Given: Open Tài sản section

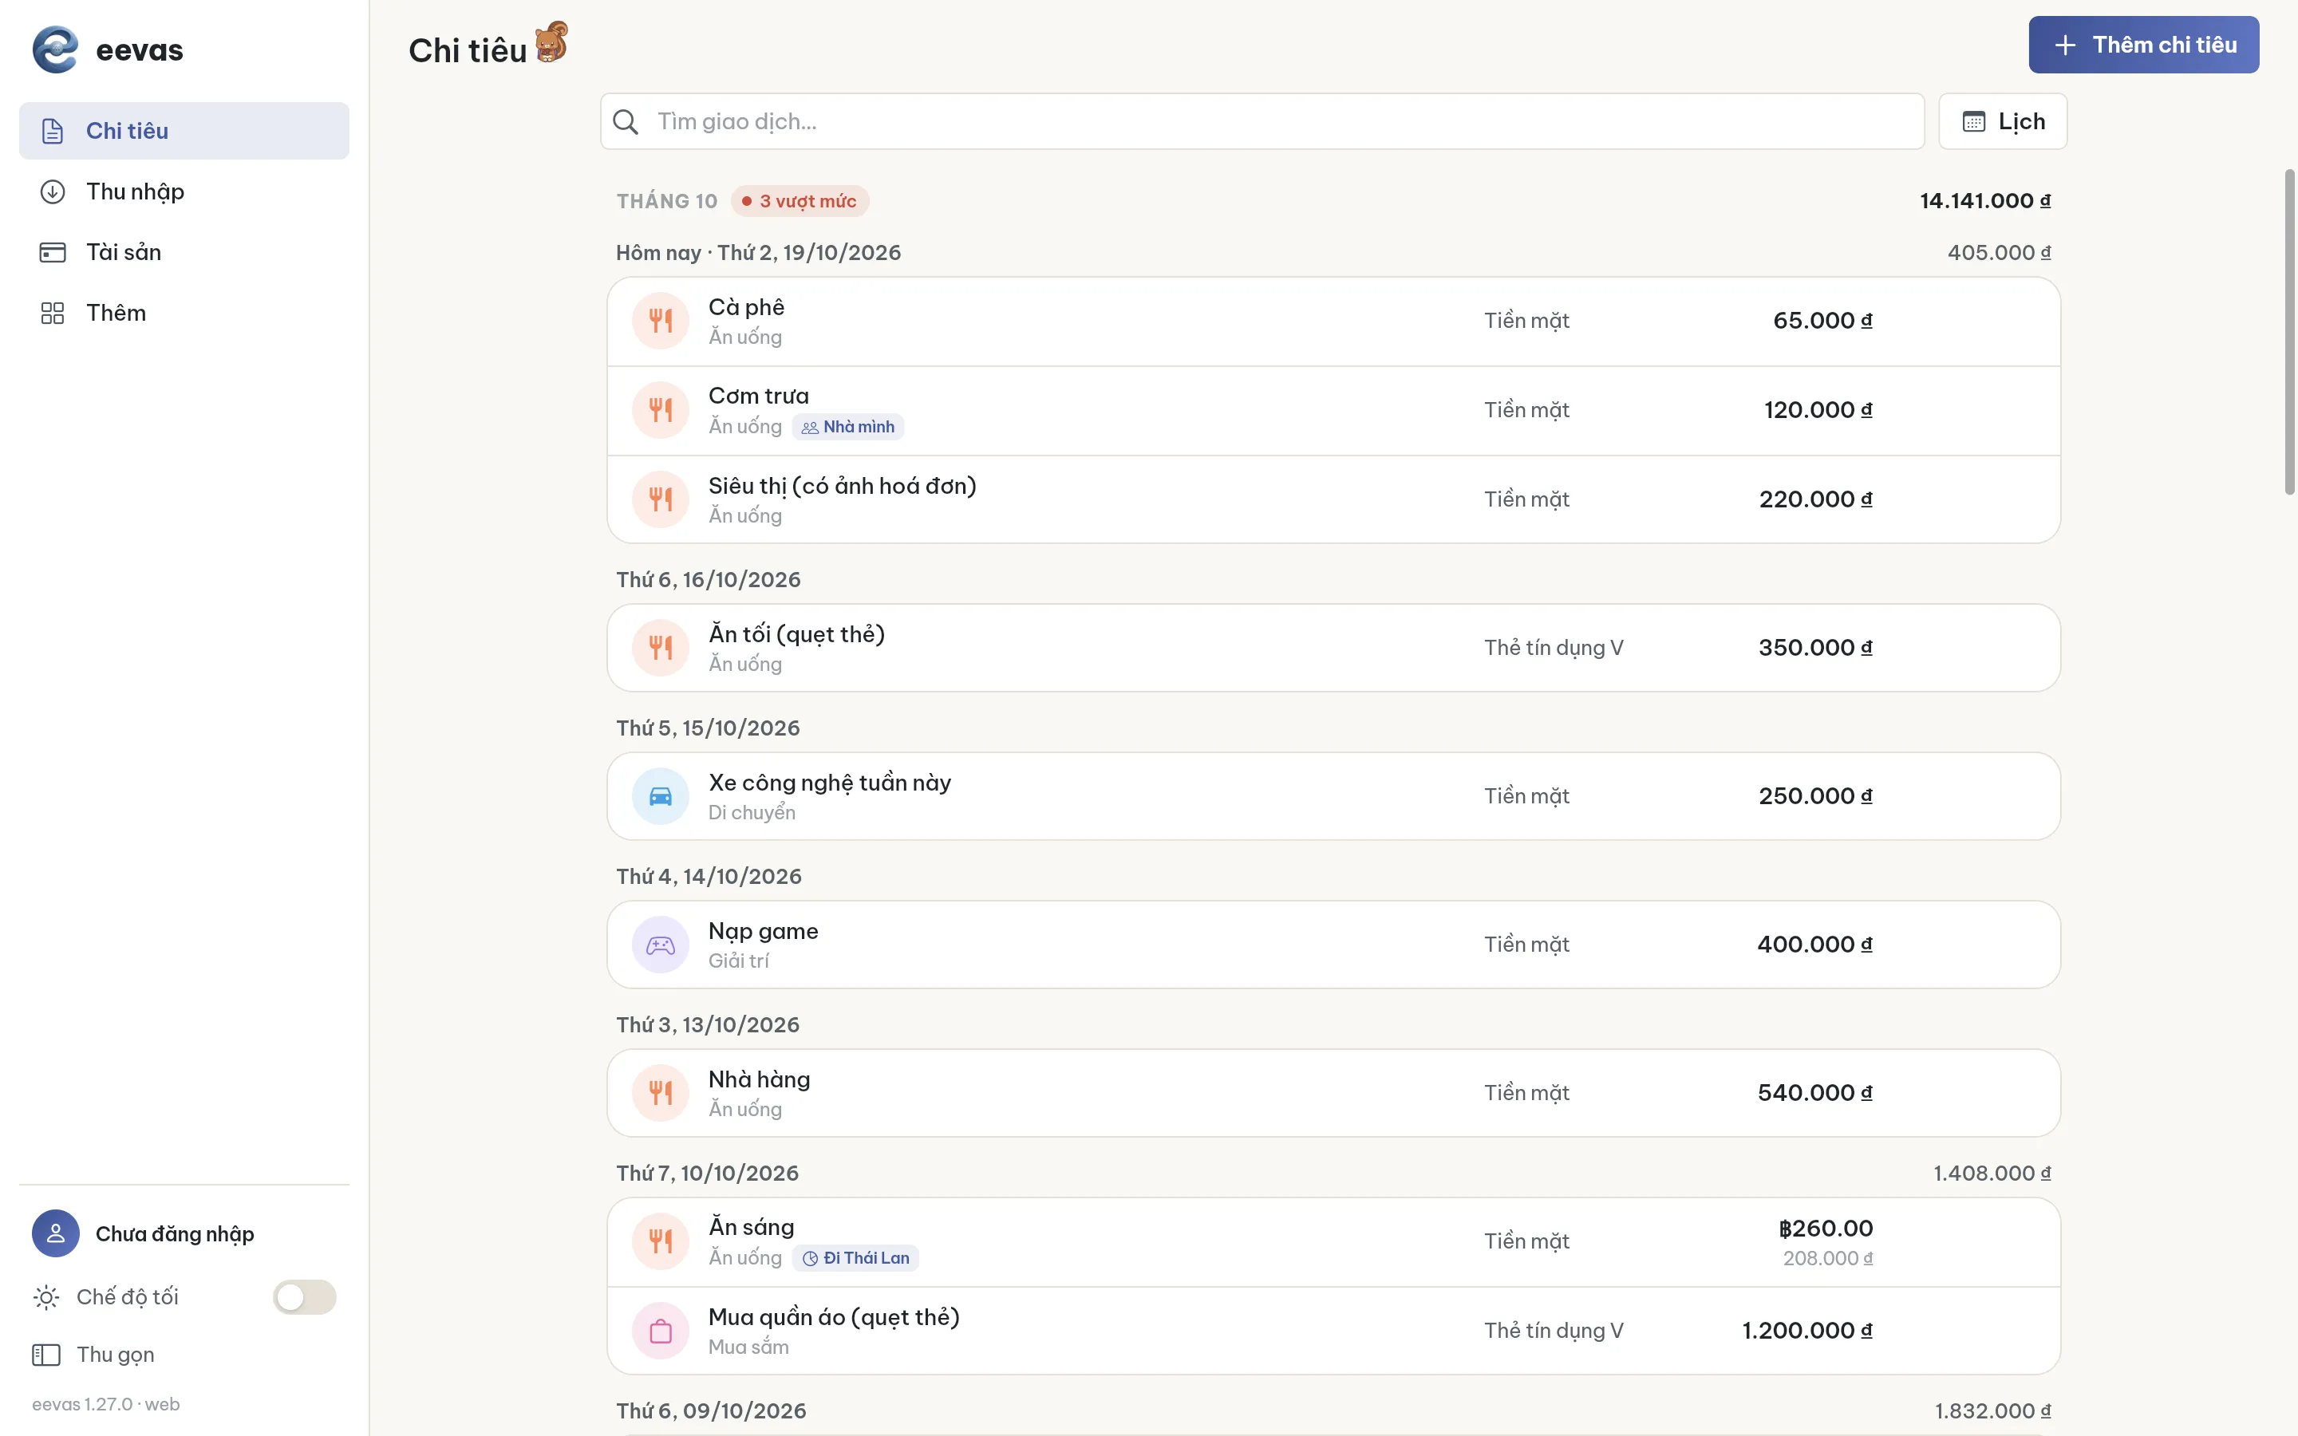Looking at the screenshot, I should click(184, 253).
